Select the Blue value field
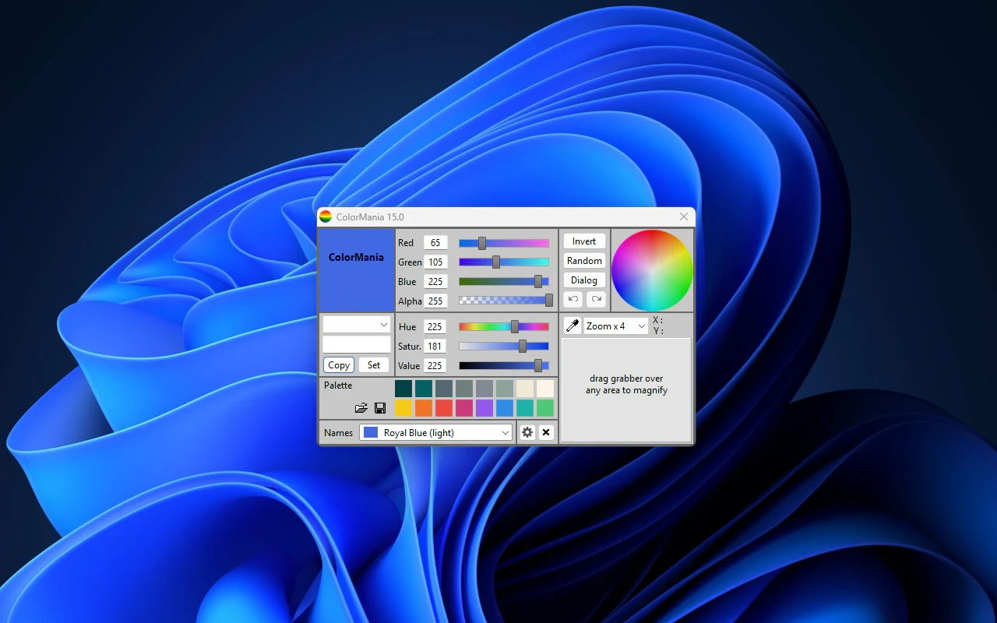Image resolution: width=997 pixels, height=623 pixels. (x=435, y=282)
